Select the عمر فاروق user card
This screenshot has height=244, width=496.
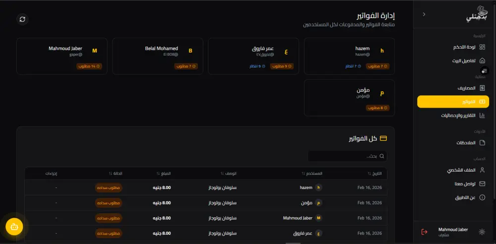point(253,57)
